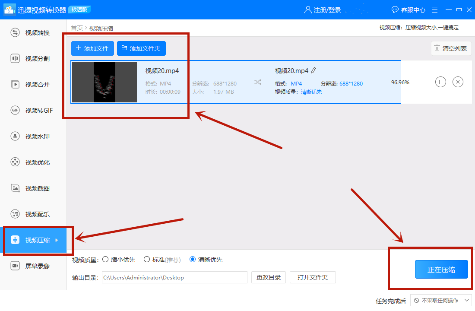This screenshot has height=311, width=475.
Task: Click the 1.97 MB file size text
Action: [x=224, y=92]
